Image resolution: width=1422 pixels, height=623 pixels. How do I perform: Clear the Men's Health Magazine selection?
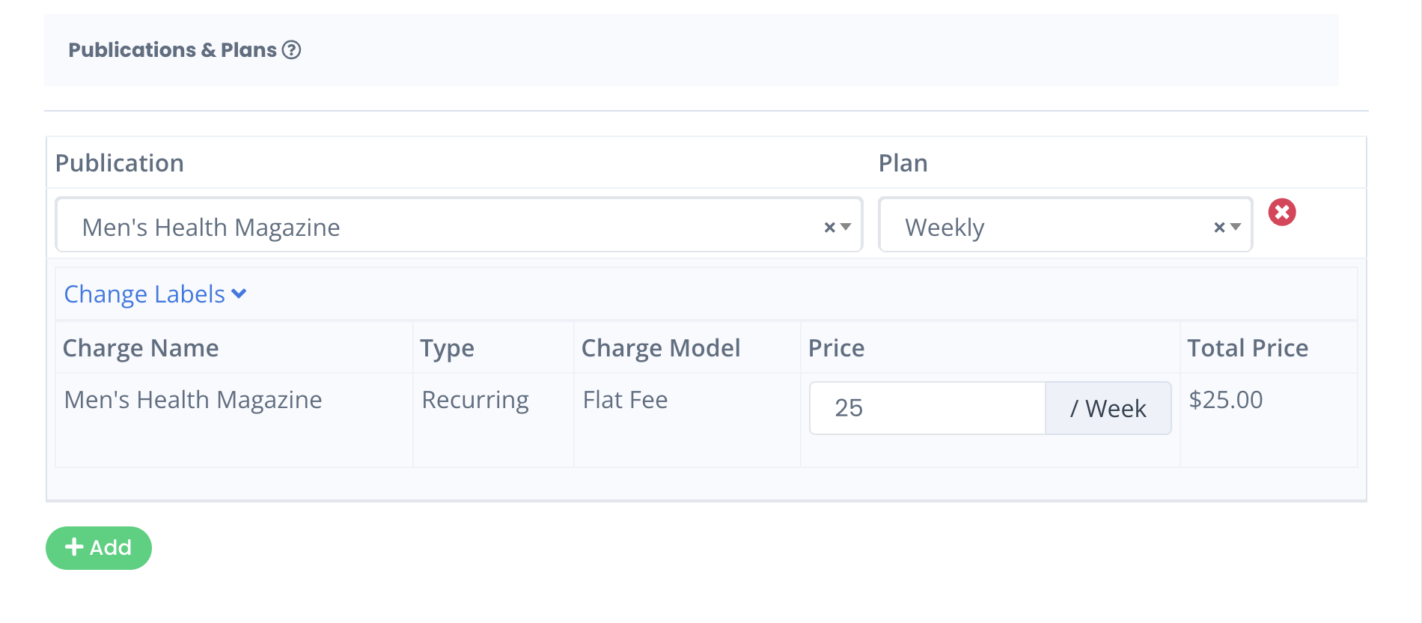pos(829,228)
